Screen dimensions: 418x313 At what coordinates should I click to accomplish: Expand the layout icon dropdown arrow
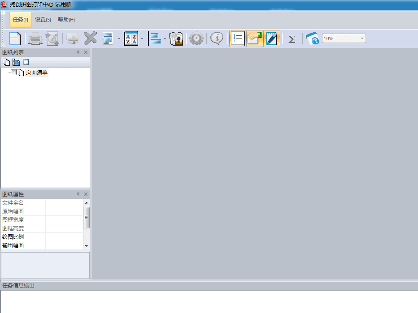tap(119, 39)
